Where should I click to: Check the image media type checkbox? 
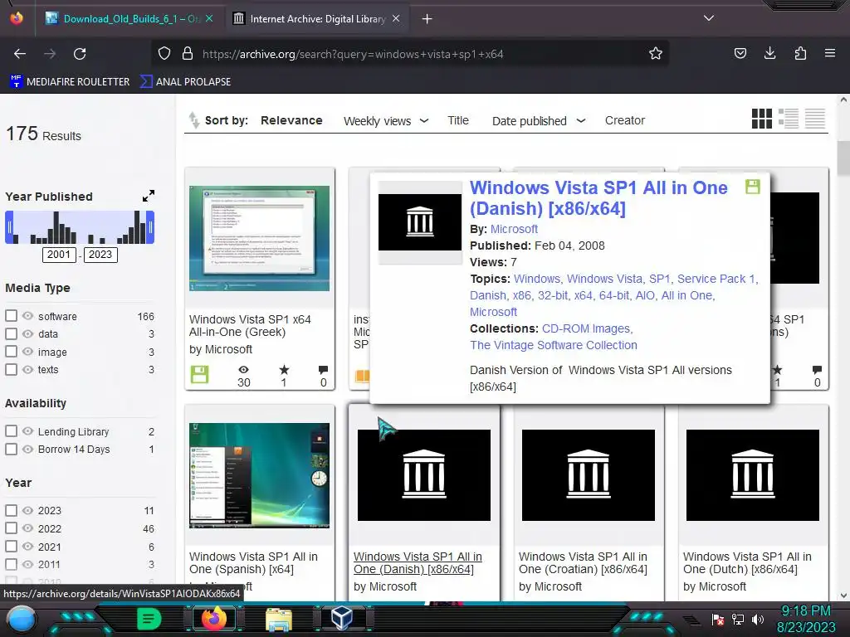pyautogui.click(x=11, y=351)
